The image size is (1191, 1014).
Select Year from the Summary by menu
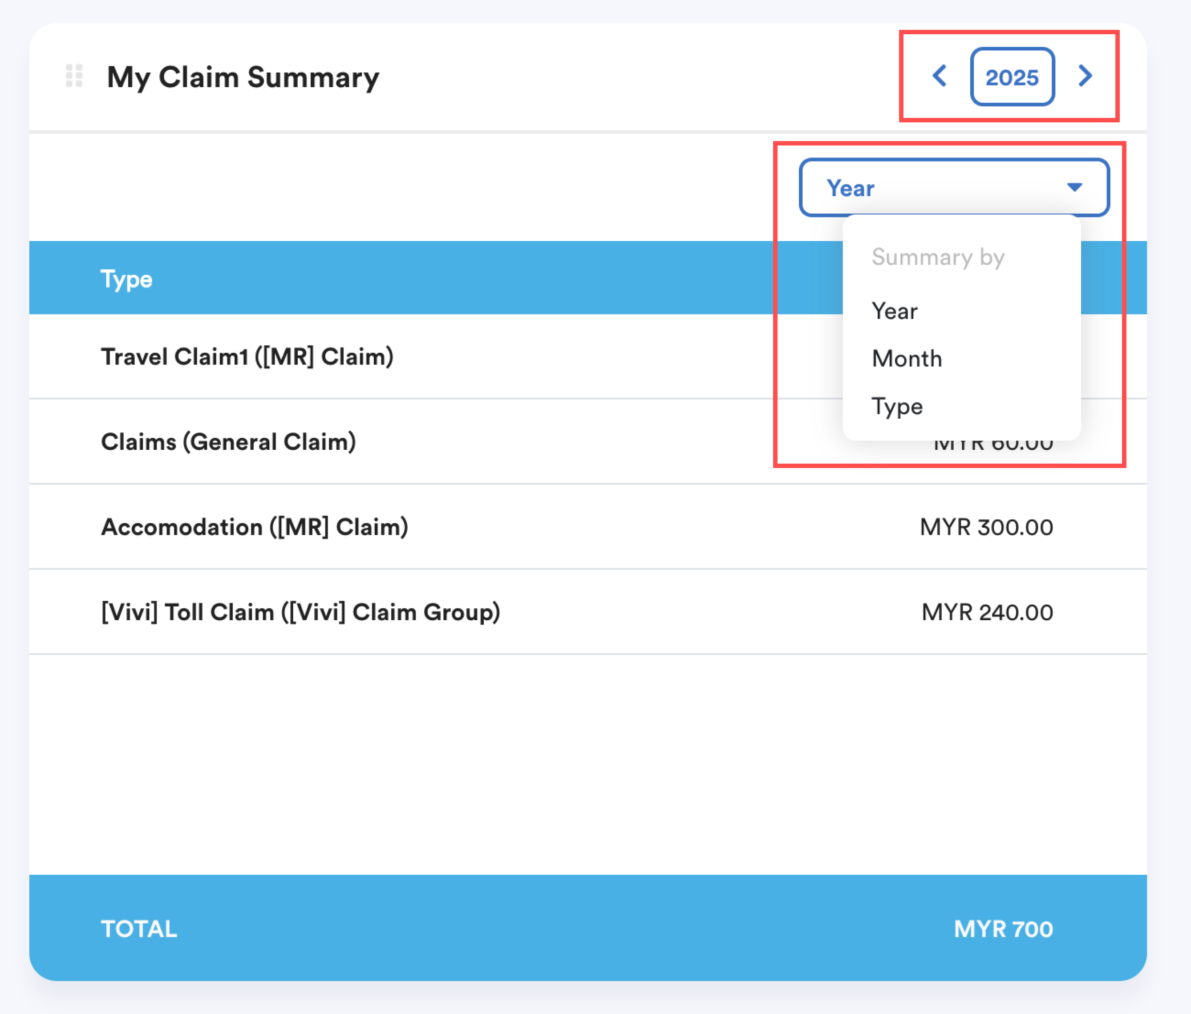coord(895,311)
